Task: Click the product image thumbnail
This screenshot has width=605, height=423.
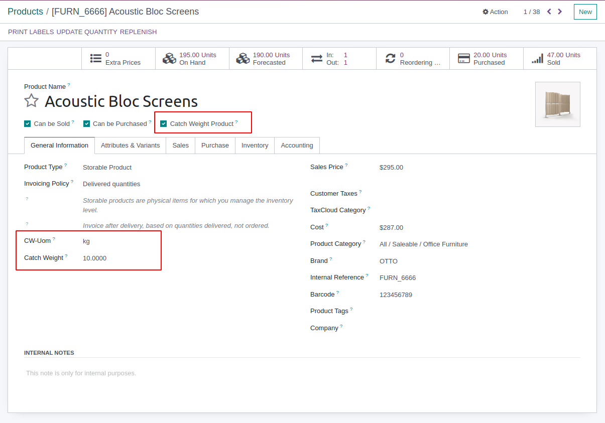Action: pos(557,104)
